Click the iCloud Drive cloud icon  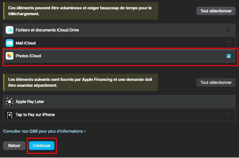tap(10, 30)
